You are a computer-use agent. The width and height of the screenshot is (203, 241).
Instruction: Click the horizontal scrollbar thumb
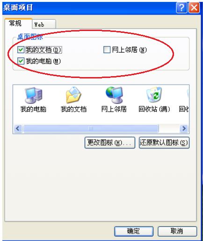click(x=91, y=129)
